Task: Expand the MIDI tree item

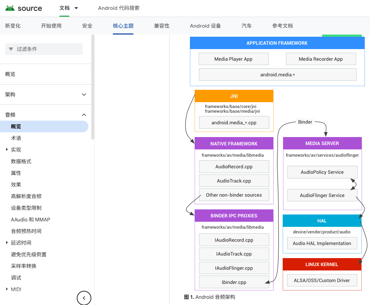Action: pos(7,289)
